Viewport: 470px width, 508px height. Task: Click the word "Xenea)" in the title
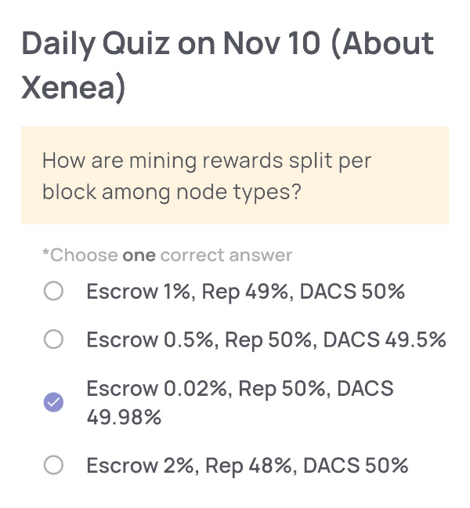[x=74, y=89]
